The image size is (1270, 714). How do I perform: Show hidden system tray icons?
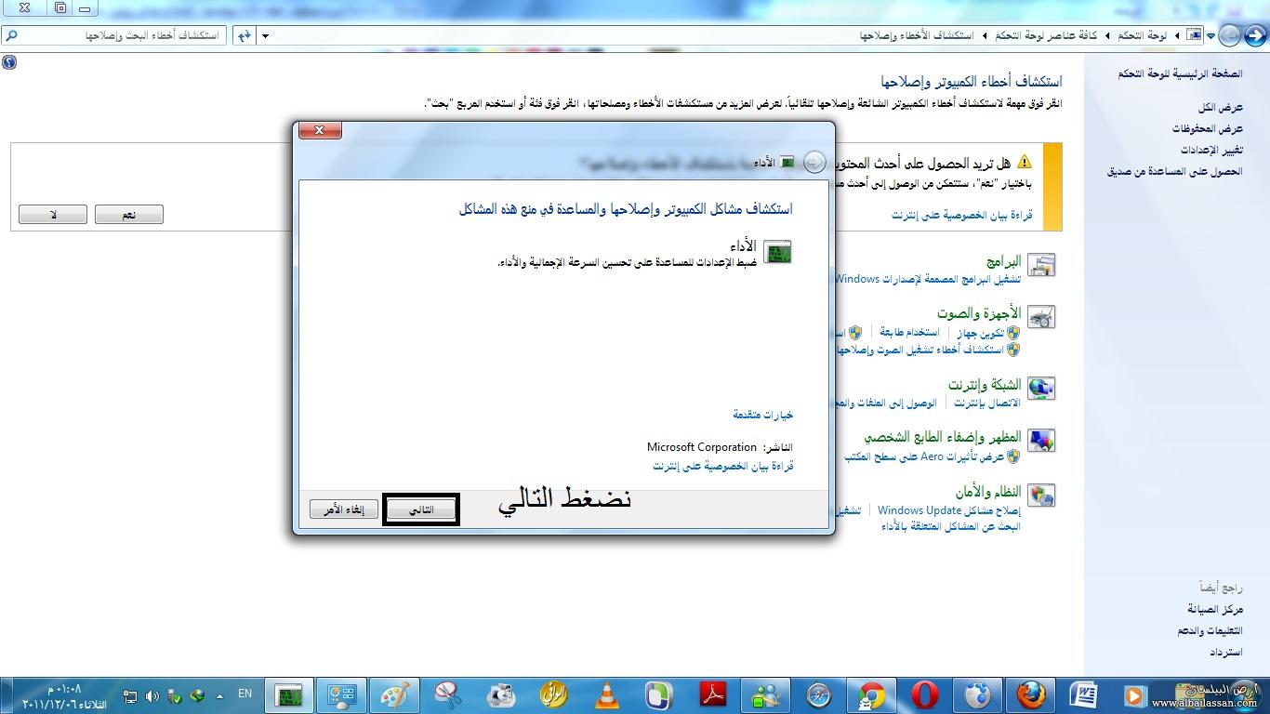220,695
